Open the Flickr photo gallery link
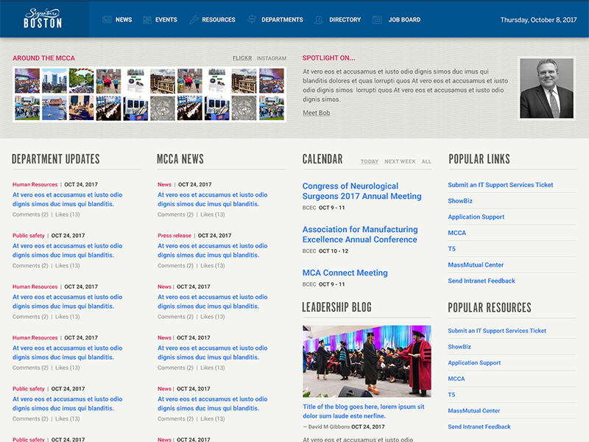This screenshot has height=442, width=589. (241, 57)
